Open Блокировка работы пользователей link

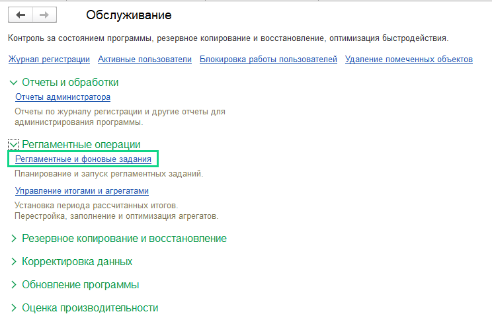coord(268,60)
